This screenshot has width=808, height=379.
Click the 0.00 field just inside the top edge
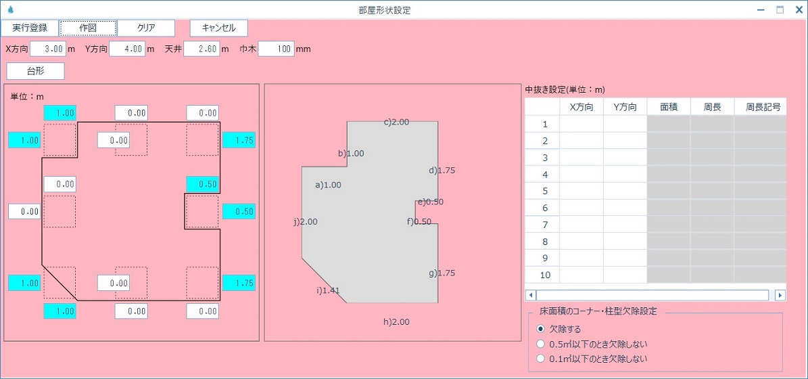click(114, 139)
